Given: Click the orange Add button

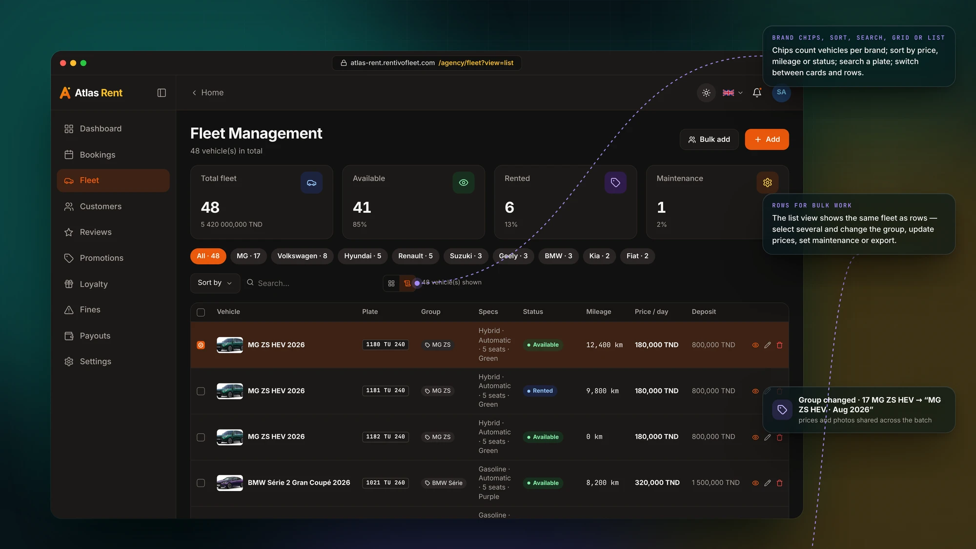Looking at the screenshot, I should [767, 140].
